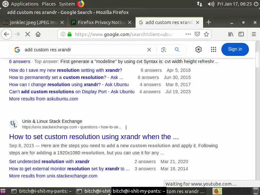This screenshot has height=195, width=260.
Task: Open the System menu
Action: coord(67,4)
